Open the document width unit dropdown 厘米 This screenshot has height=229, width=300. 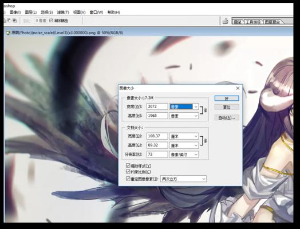click(184, 136)
